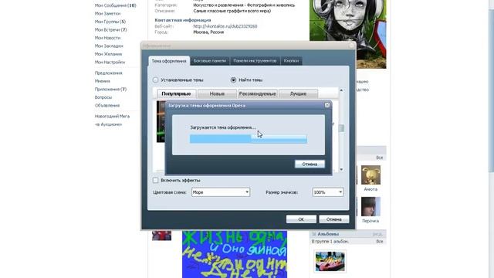
Task: Open the group's main avatar picture
Action: click(x=348, y=34)
